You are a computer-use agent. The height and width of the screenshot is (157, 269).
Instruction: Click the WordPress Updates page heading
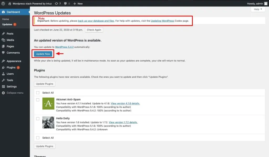[52, 13]
